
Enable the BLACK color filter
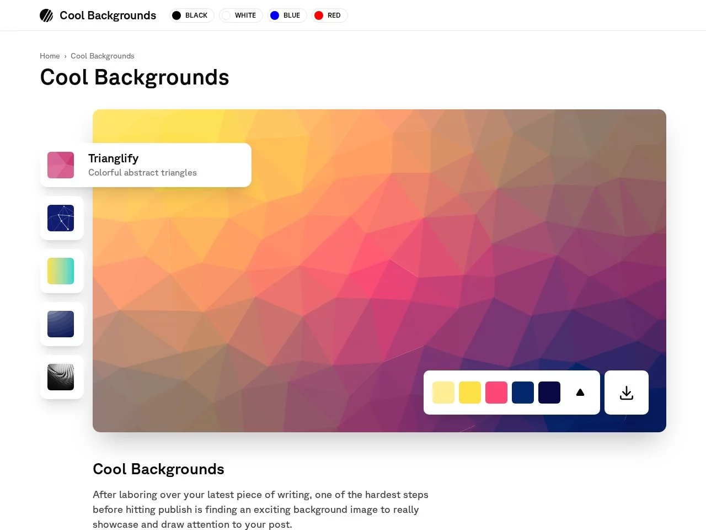(191, 15)
